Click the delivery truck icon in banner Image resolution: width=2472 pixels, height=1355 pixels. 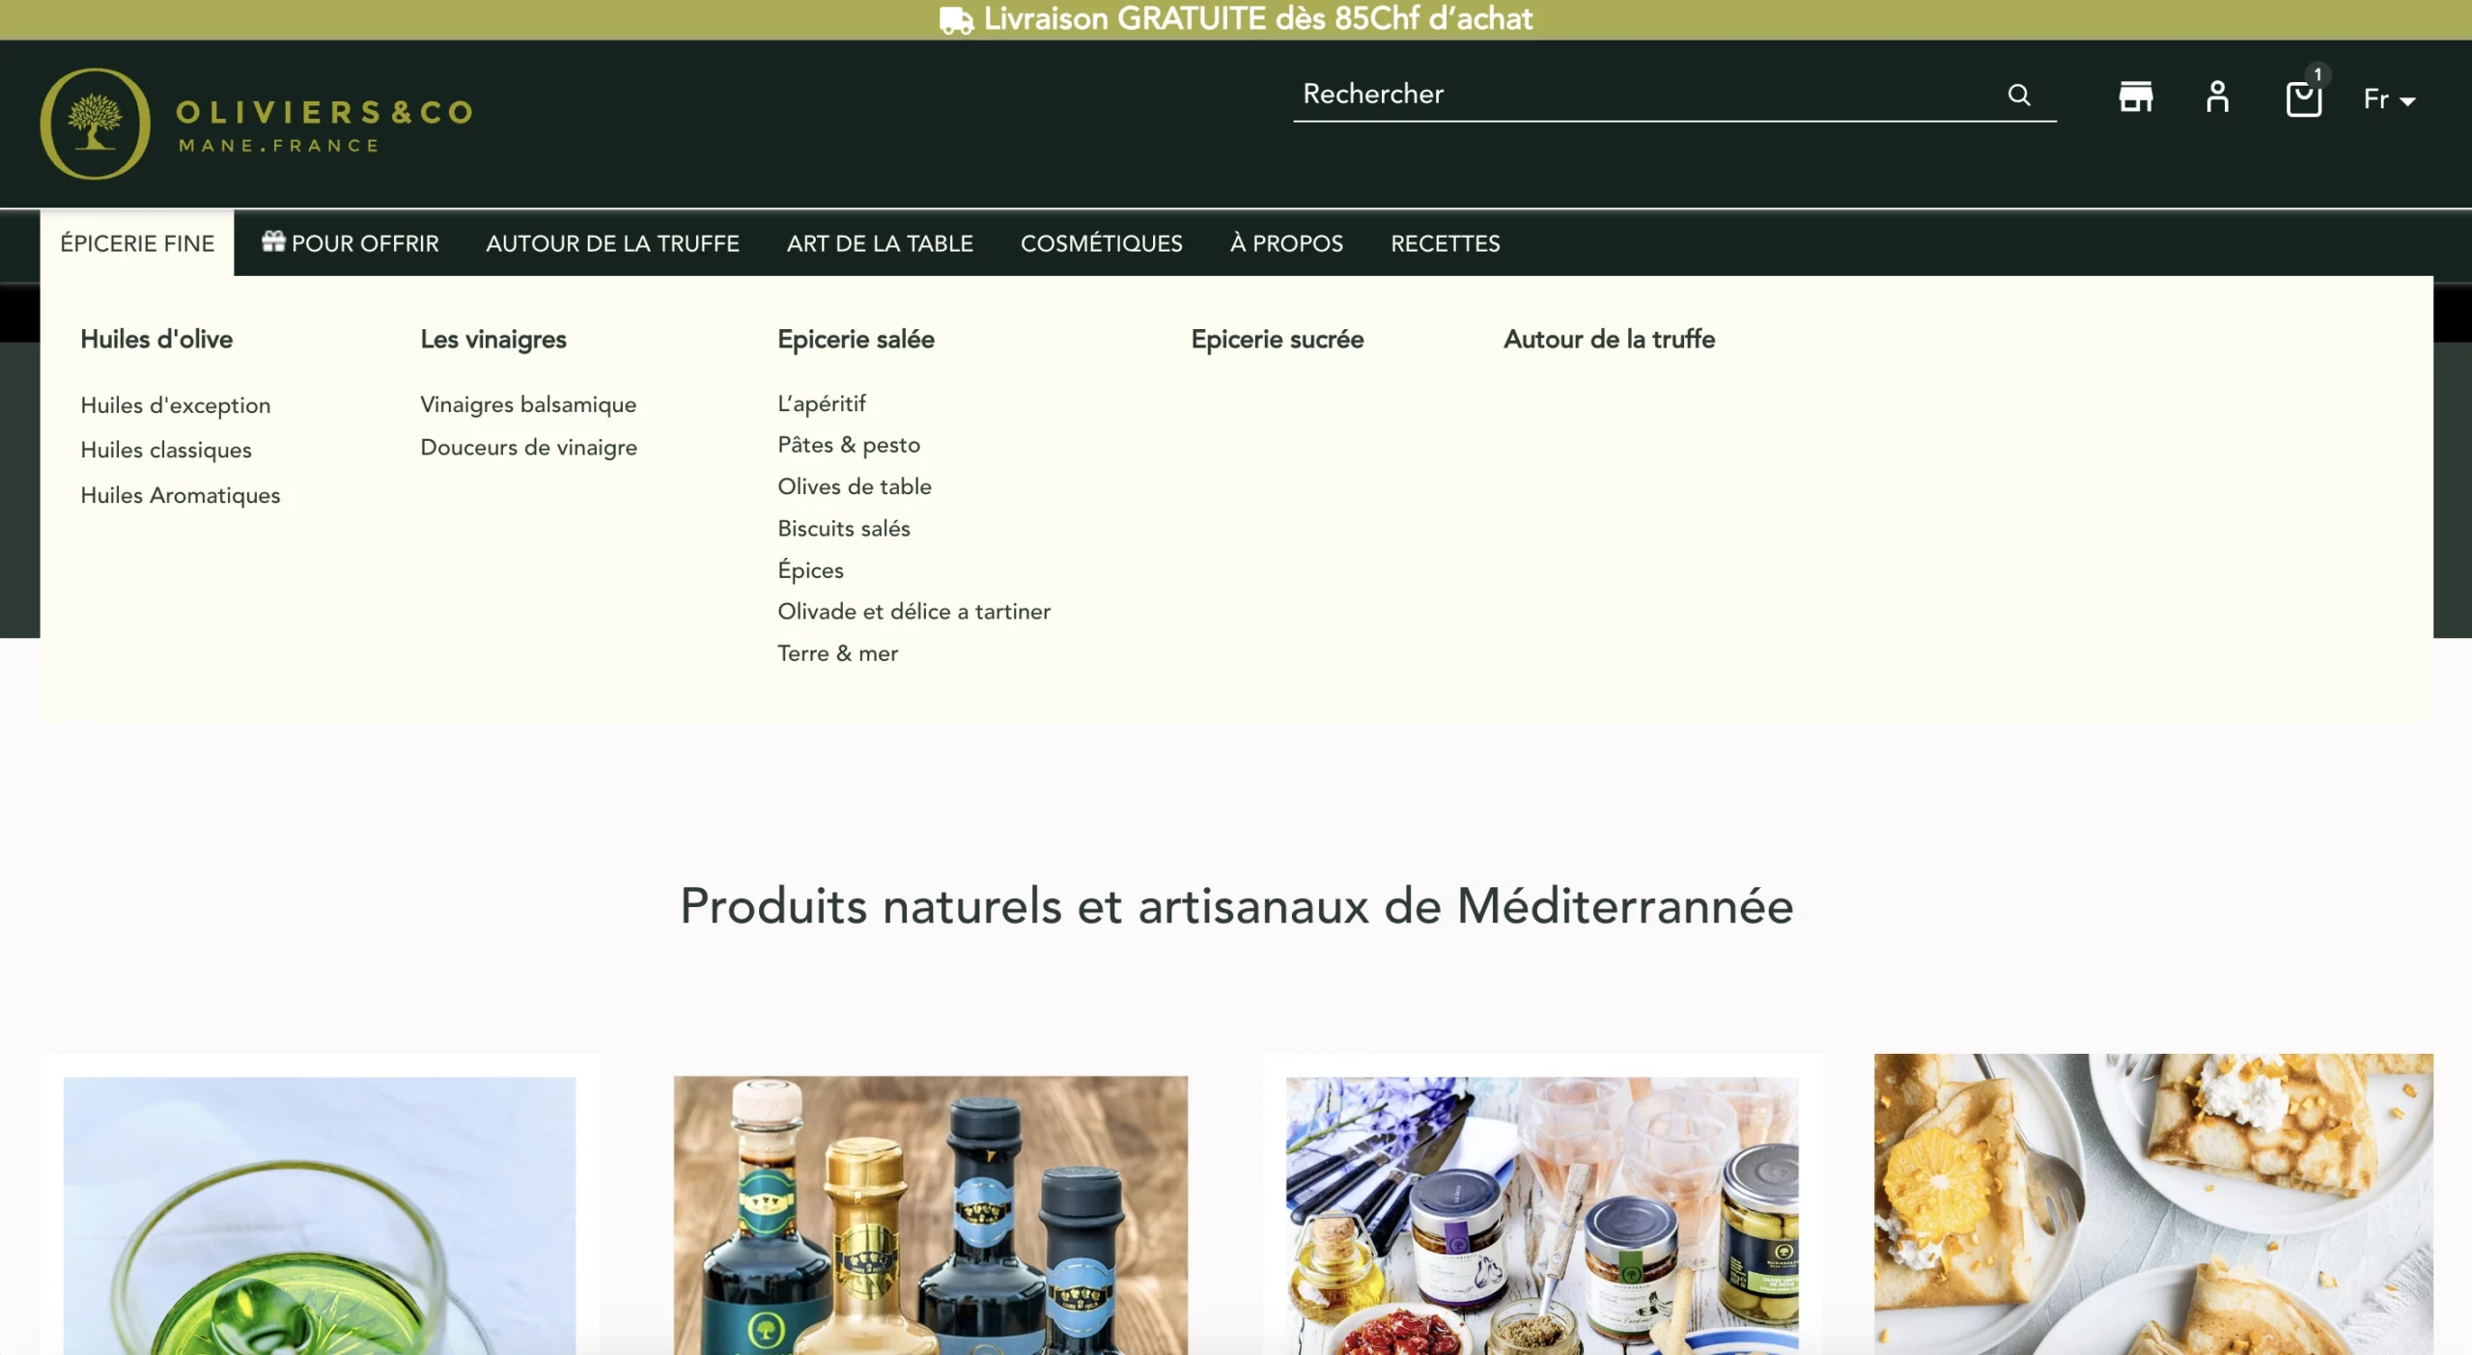[956, 20]
